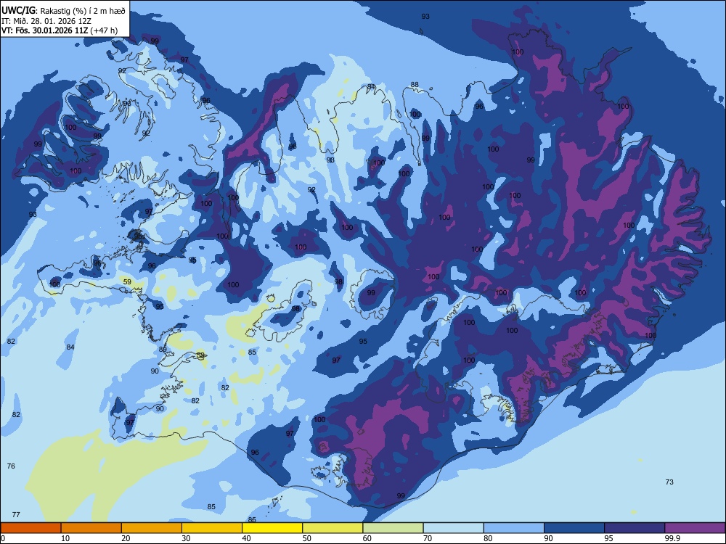This screenshot has height=544, width=726.
Task: Click the amber 20–30 legend swatch
Action: [152, 528]
